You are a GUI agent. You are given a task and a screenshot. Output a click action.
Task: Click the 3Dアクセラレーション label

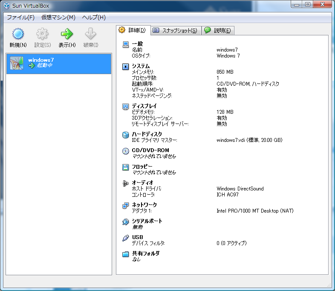tap(152, 118)
